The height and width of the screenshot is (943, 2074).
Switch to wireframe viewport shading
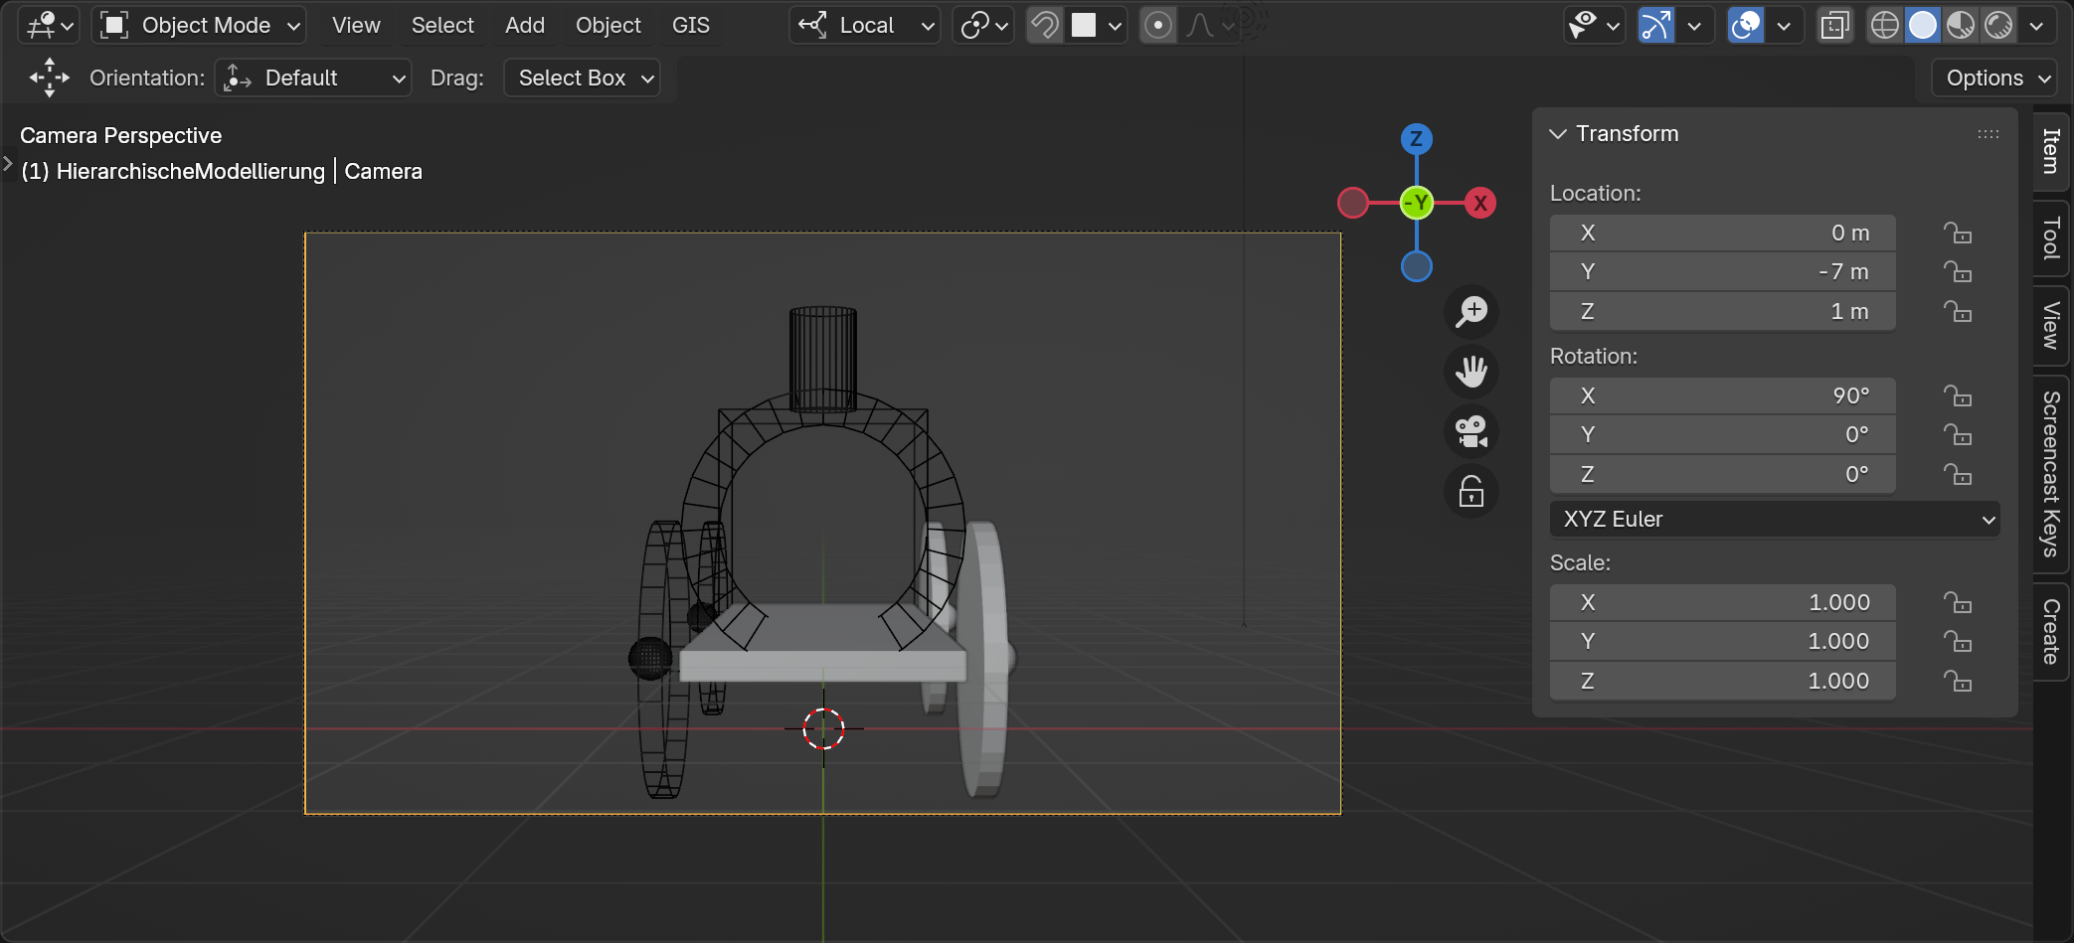[x=1884, y=25]
